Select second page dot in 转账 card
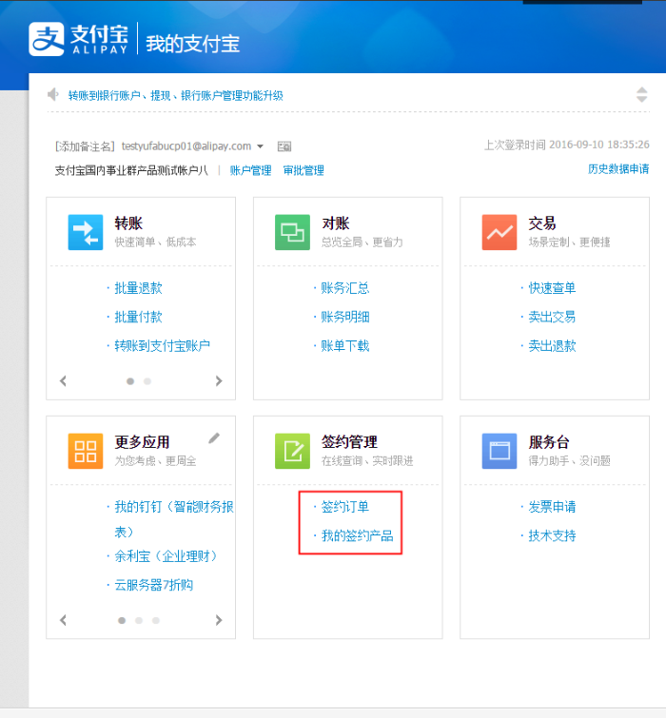 pos(147,381)
